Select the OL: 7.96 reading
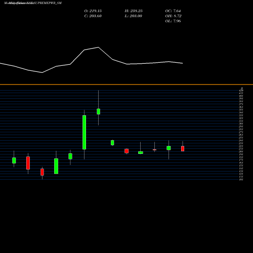 [x=173, y=21]
